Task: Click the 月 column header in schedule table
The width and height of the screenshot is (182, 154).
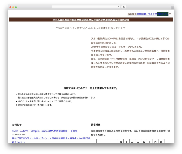Action: (120, 142)
